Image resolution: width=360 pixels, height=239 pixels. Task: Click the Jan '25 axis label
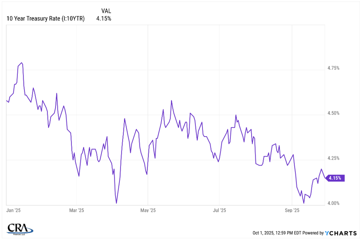(x=14, y=210)
